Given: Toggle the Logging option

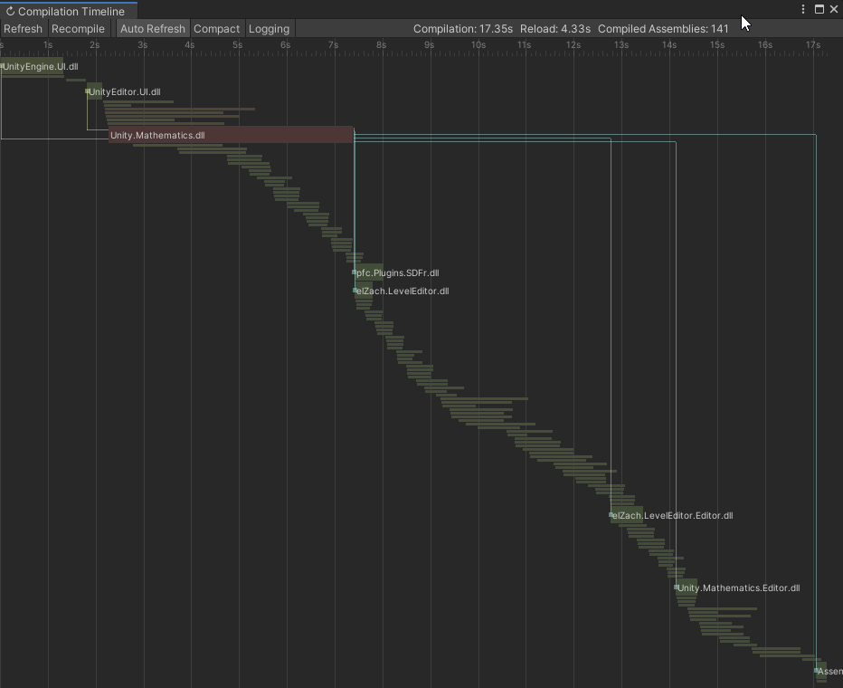Looking at the screenshot, I should click(x=269, y=28).
